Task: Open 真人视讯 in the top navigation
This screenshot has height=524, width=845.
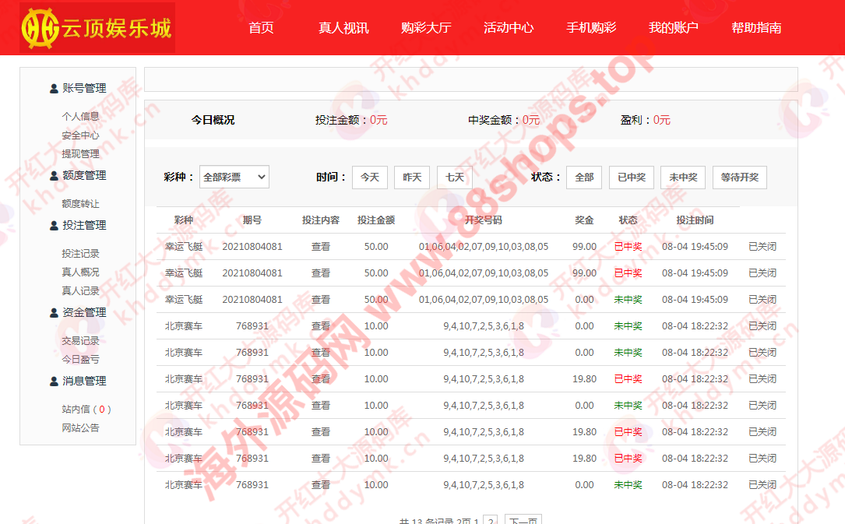Action: point(343,28)
